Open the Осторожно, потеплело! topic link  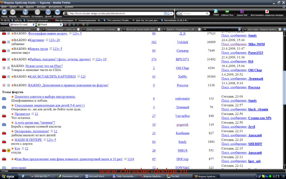click(32, 131)
